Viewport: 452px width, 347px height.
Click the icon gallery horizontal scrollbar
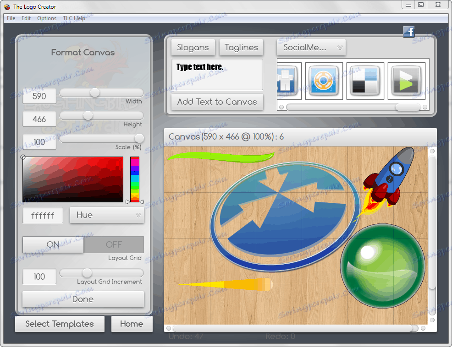(x=353, y=107)
